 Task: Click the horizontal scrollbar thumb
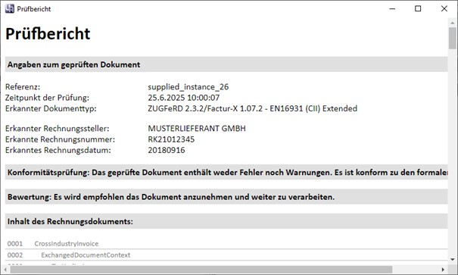tap(201, 269)
